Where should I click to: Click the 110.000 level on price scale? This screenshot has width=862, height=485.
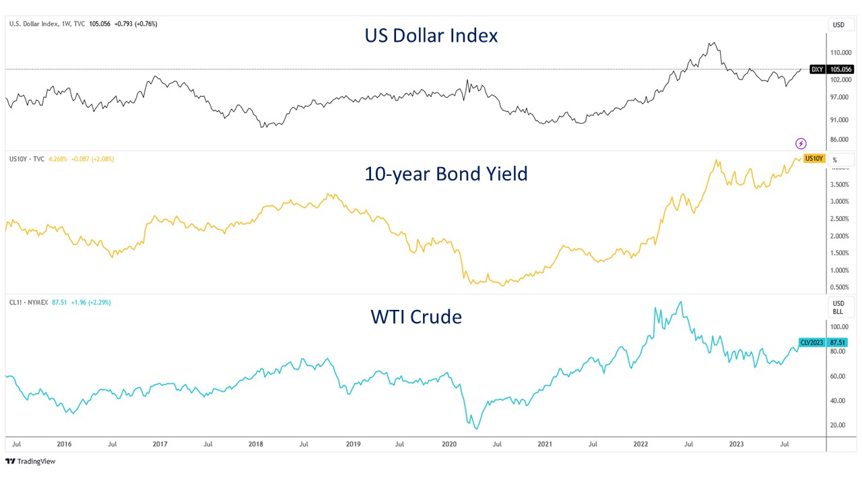tap(839, 52)
